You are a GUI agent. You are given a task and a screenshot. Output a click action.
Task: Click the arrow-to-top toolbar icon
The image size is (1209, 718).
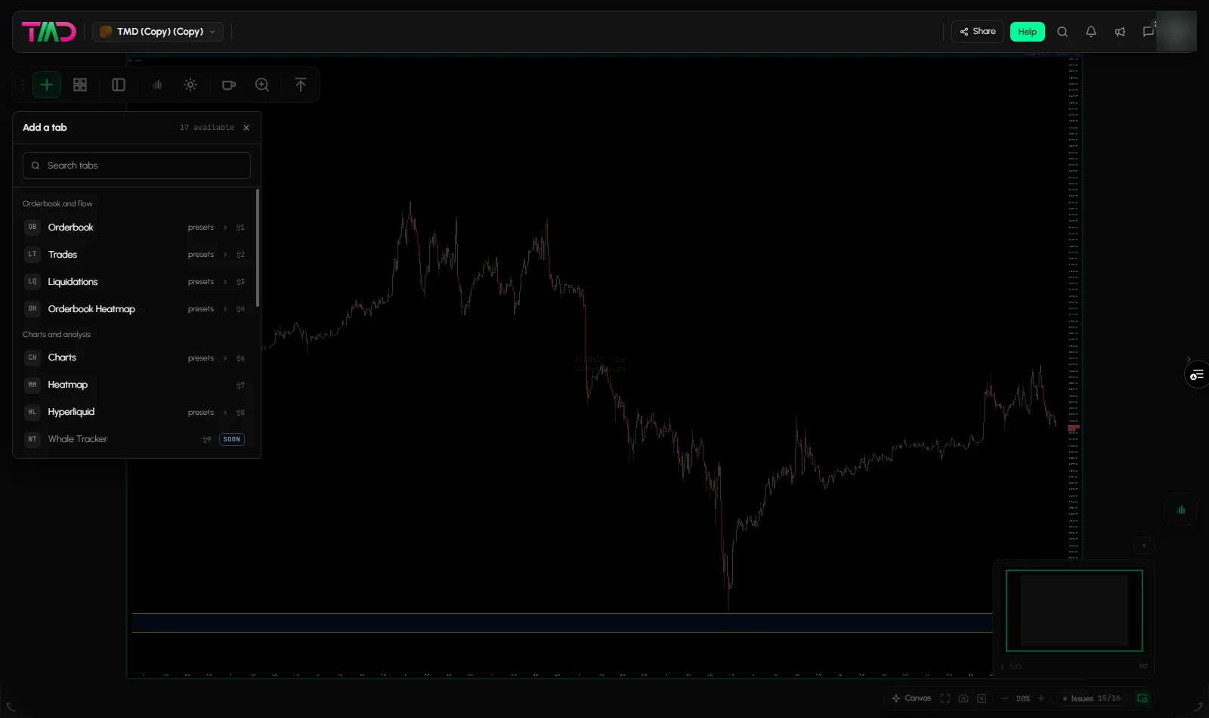[301, 85]
